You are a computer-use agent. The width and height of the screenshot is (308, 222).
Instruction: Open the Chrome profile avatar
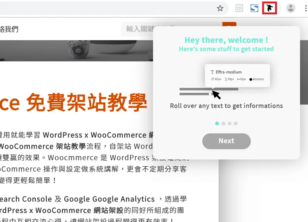click(291, 8)
